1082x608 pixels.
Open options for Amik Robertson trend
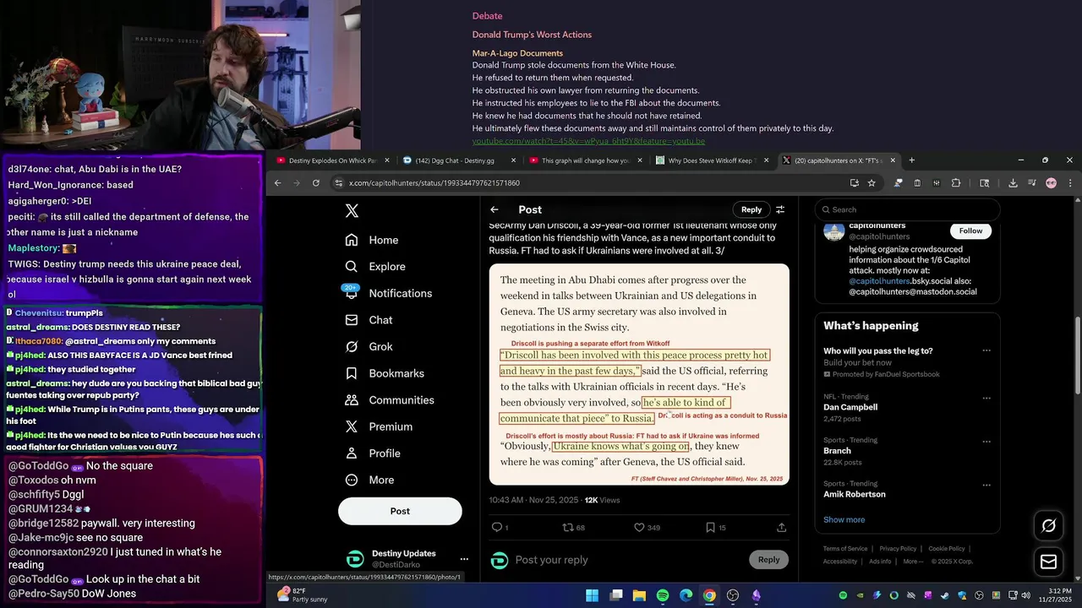[986, 485]
